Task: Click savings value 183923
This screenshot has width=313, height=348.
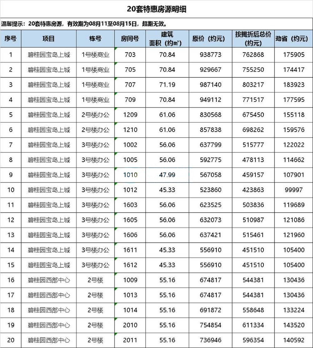Action: click(294, 85)
